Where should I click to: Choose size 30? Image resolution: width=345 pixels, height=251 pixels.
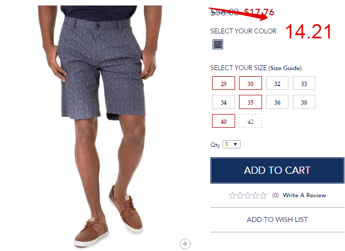[x=251, y=83]
